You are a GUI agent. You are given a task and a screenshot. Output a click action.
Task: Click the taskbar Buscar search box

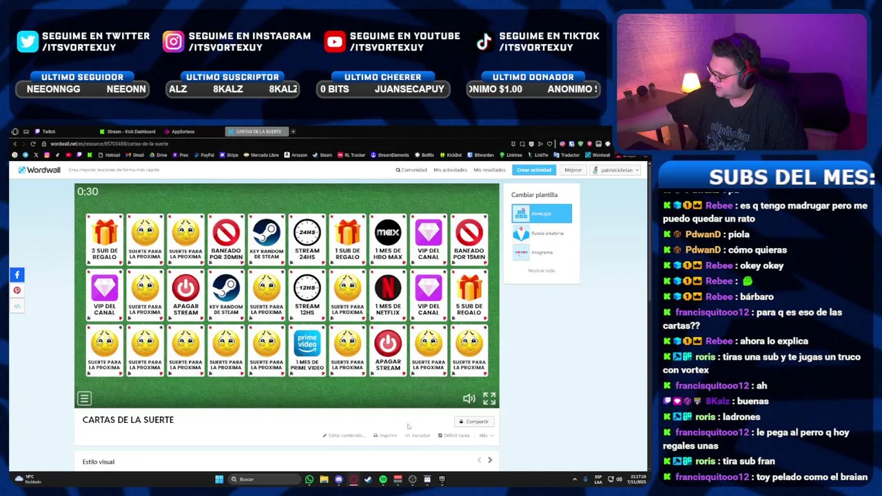click(263, 479)
